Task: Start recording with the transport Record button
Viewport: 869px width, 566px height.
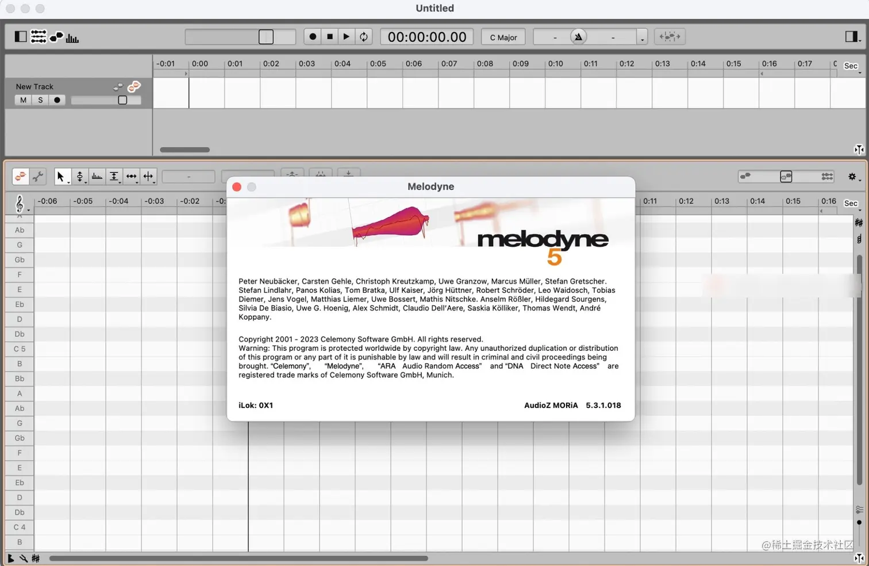Action: pyautogui.click(x=313, y=36)
